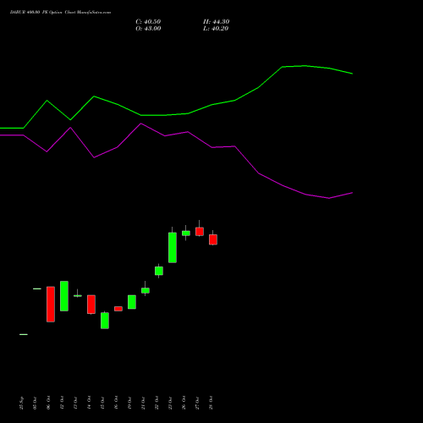This screenshot has width=423, height=423.
Task: Select the green candle above 15 Oct
Action: [105, 321]
